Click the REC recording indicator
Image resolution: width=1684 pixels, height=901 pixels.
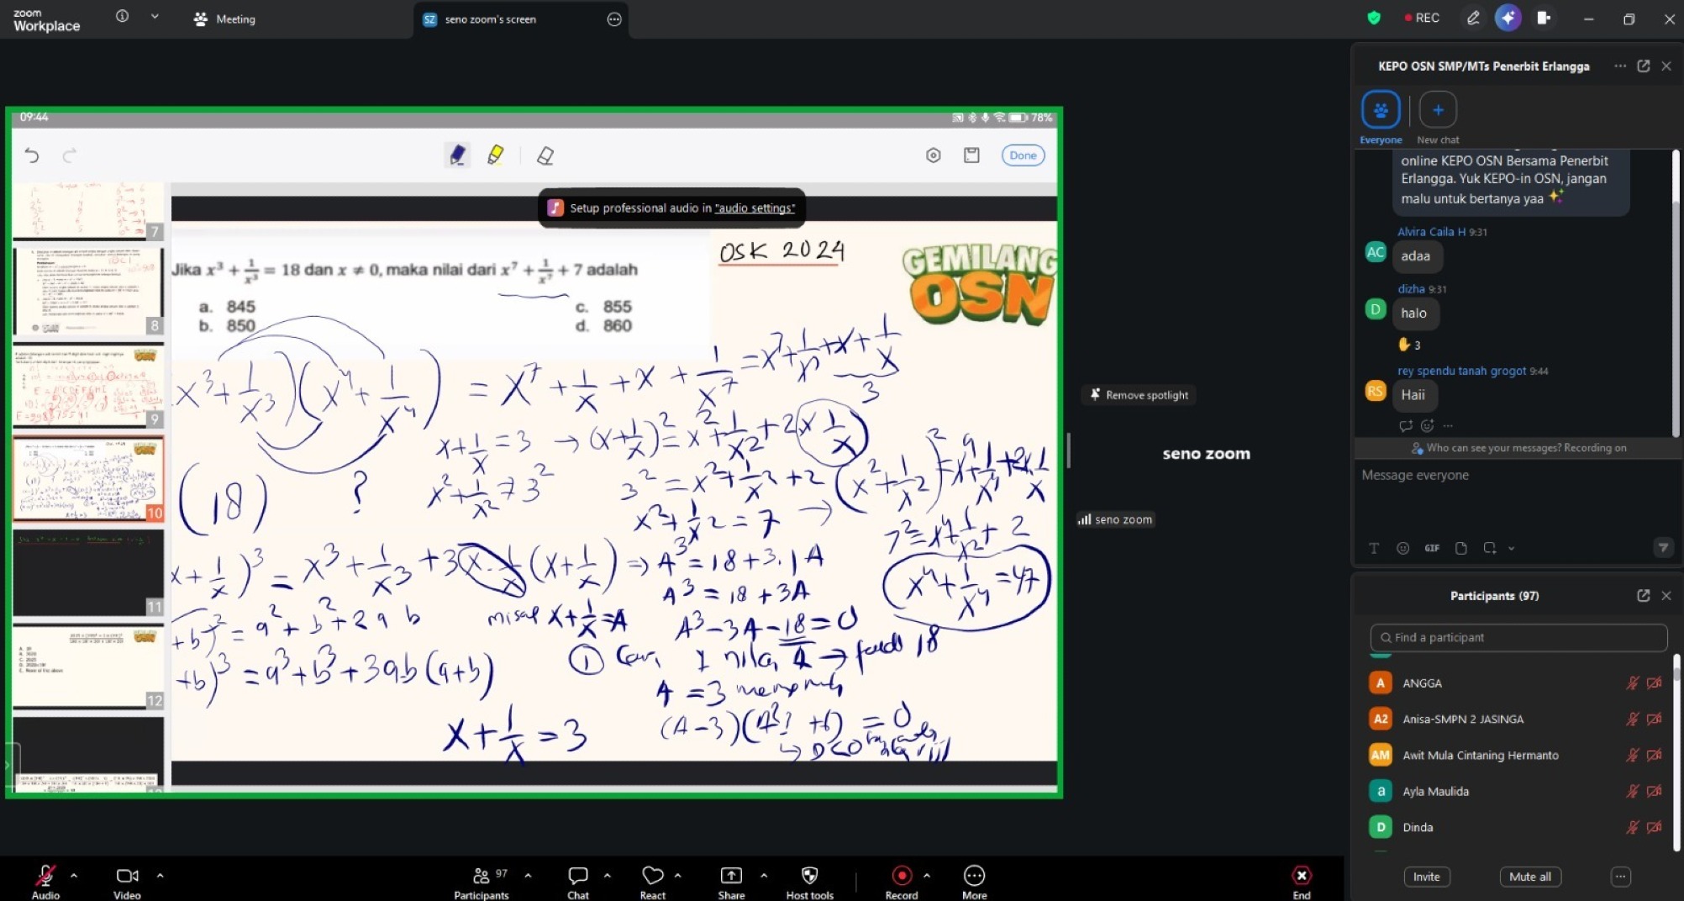click(x=1422, y=18)
